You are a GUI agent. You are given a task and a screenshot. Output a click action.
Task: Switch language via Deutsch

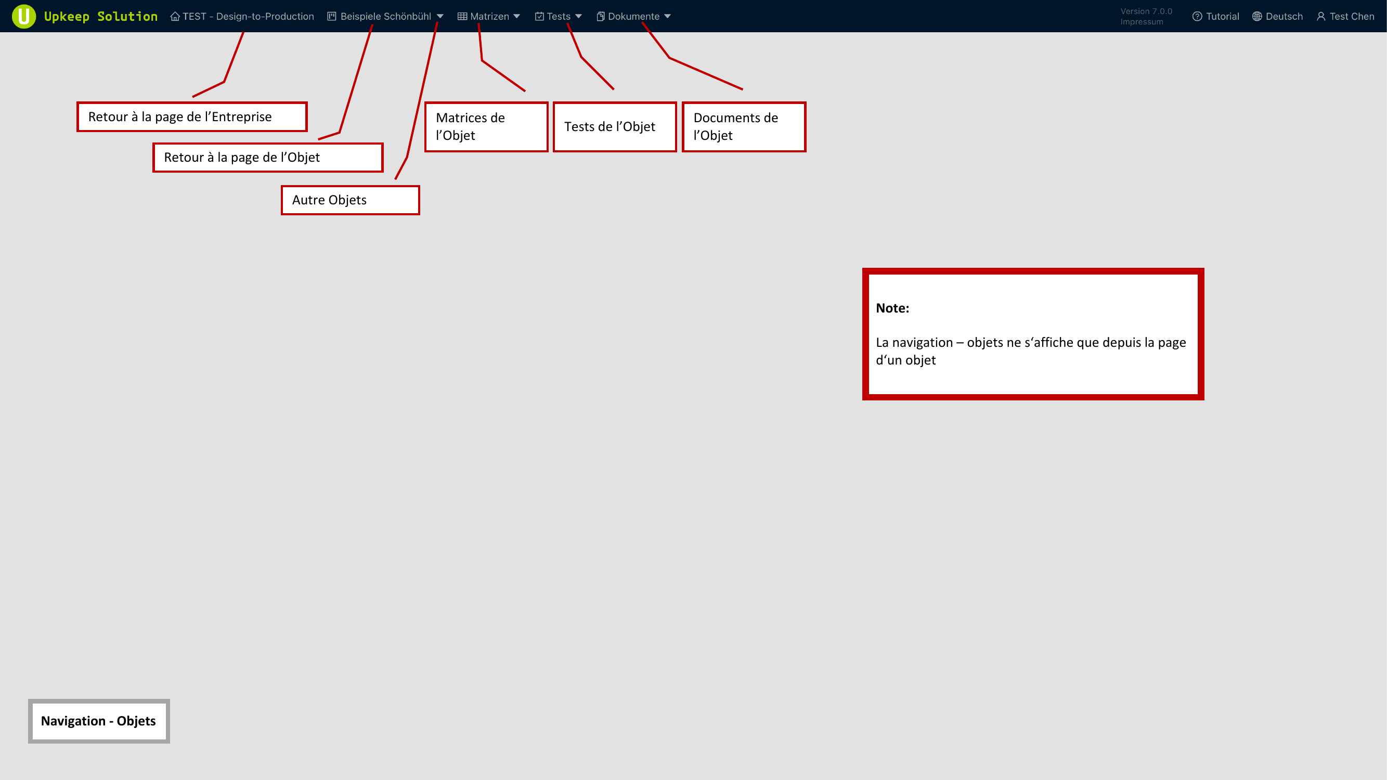coord(1284,16)
